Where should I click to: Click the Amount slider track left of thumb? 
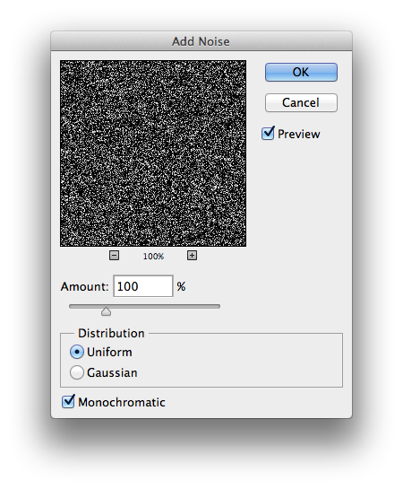pos(85,307)
